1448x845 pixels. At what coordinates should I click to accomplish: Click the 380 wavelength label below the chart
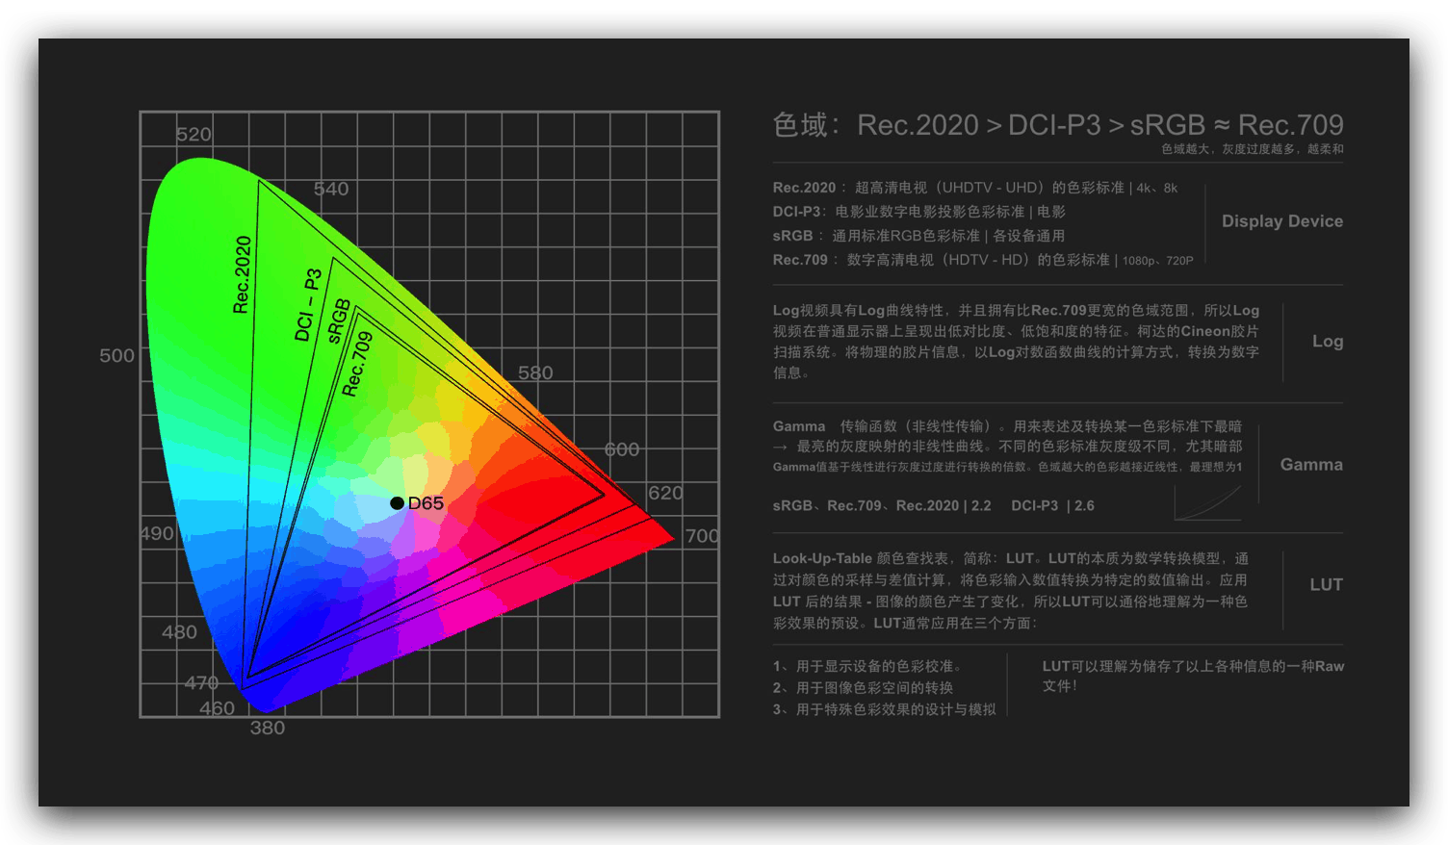point(268,729)
